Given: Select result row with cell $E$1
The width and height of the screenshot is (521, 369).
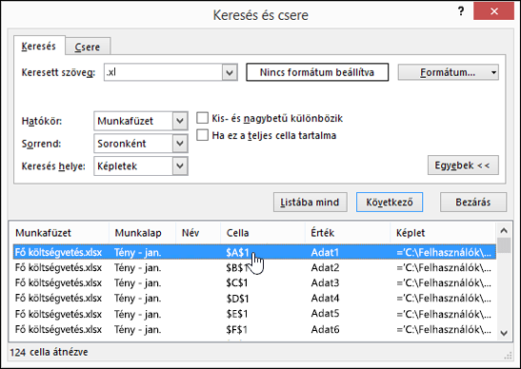Looking at the screenshot, I should point(255,314).
